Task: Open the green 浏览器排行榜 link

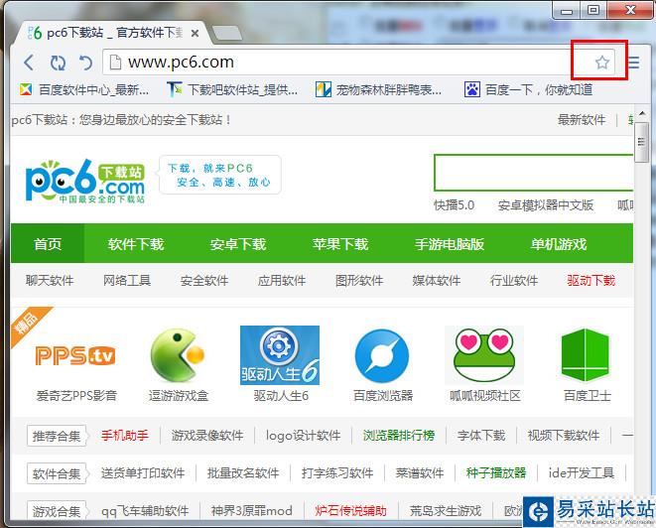Action: pos(399,436)
